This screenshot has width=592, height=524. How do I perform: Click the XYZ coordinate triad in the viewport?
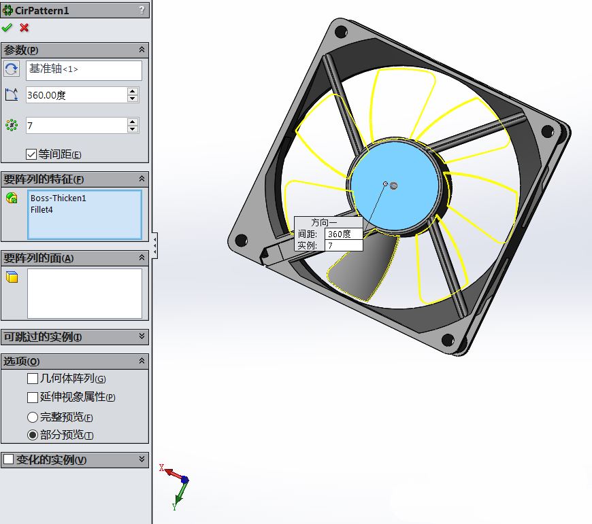coord(176,487)
